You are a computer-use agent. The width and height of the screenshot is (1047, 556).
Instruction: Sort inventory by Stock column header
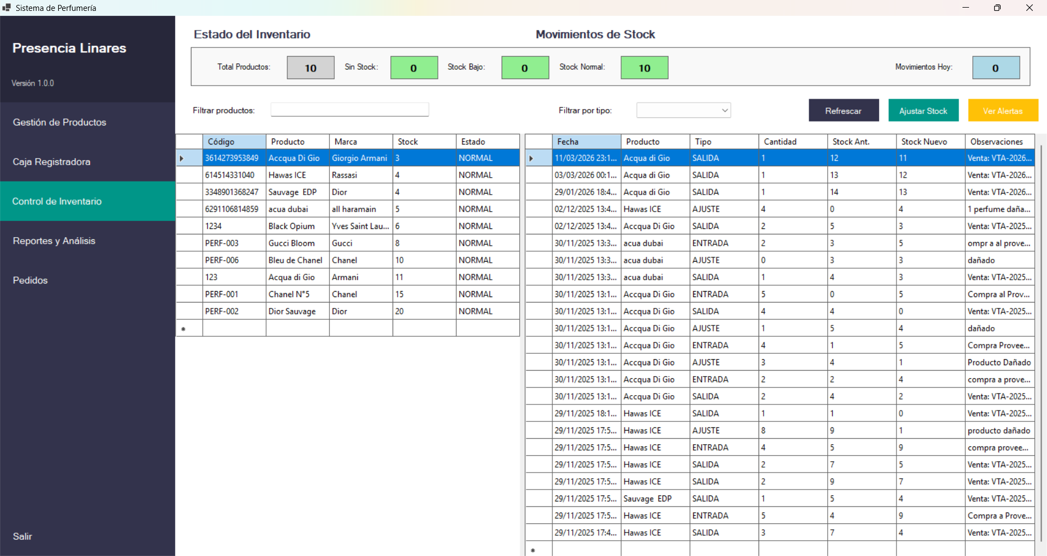tap(424, 142)
